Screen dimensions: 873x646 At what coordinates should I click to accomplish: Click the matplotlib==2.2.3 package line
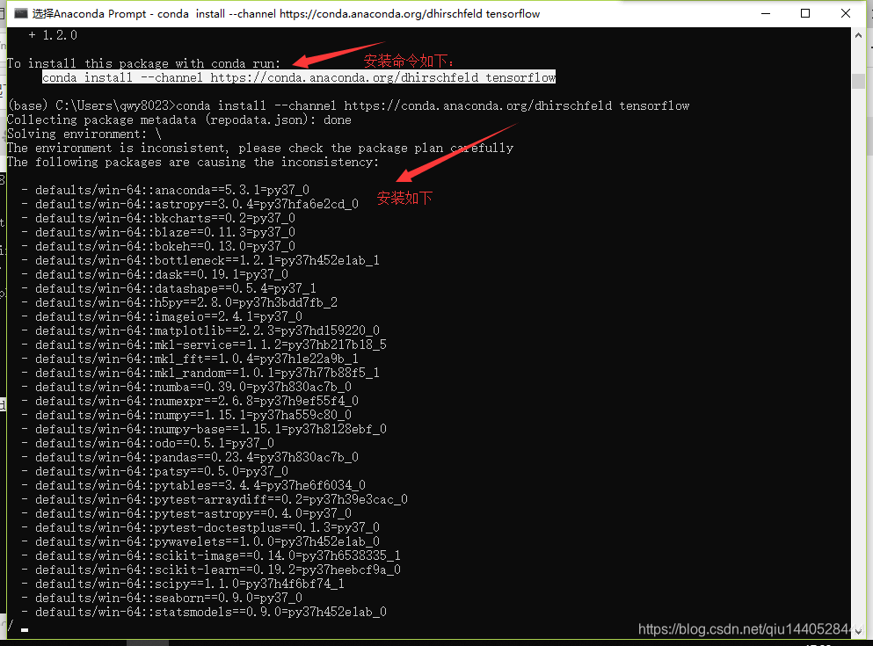[200, 330]
